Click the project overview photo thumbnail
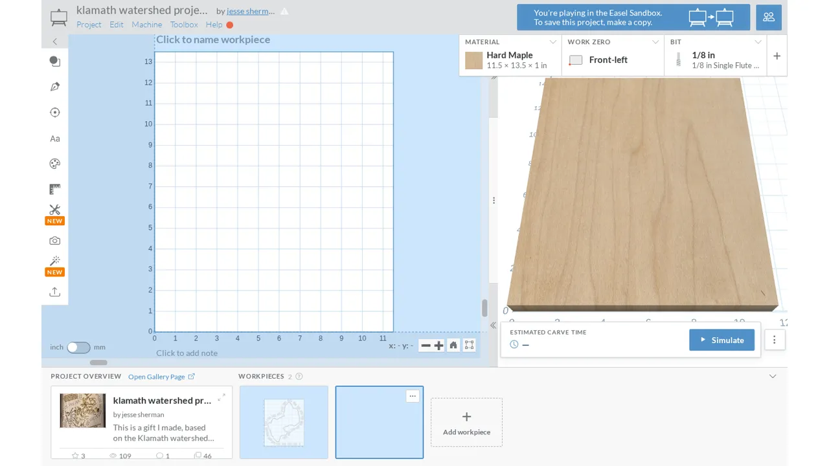The width and height of the screenshot is (829, 466). point(83,410)
